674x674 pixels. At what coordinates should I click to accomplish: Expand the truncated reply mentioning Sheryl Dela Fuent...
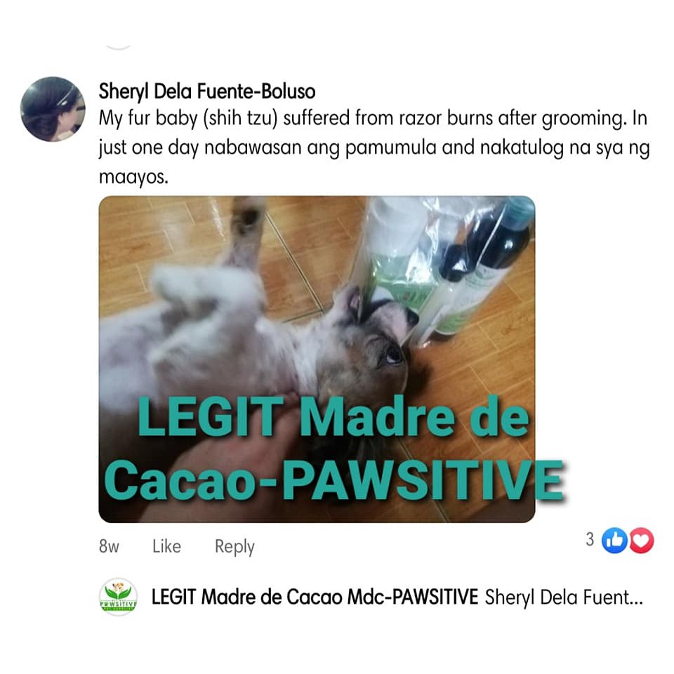564,597
